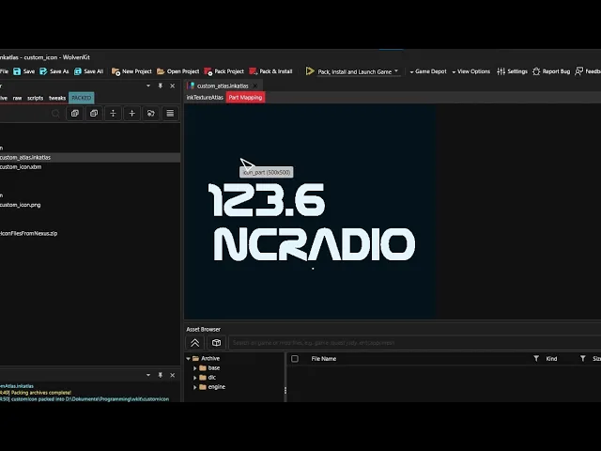This screenshot has width=601, height=451.
Task: Pin the log panel
Action: click(161, 375)
